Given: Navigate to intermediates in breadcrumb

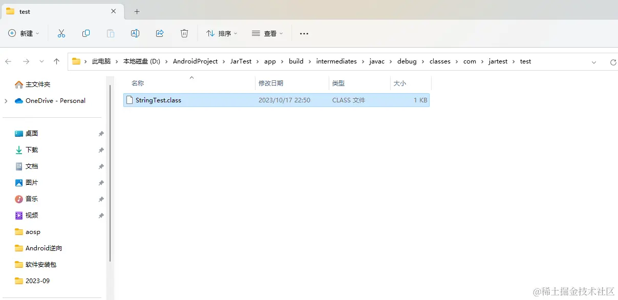Looking at the screenshot, I should [x=336, y=61].
